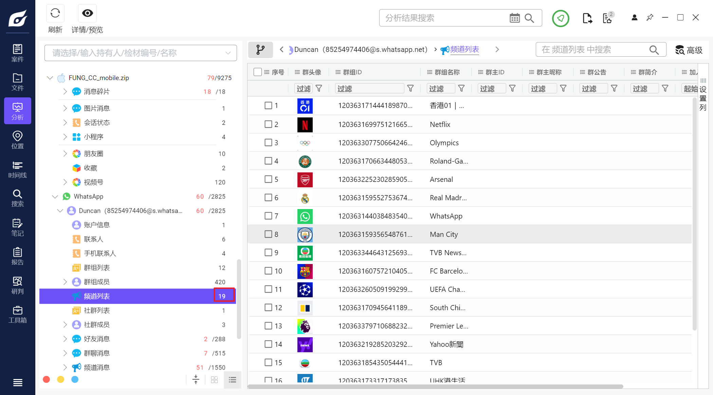Image resolution: width=713 pixels, height=395 pixels.
Task: Click the Refresh (刷新) icon
Action: pyautogui.click(x=55, y=14)
